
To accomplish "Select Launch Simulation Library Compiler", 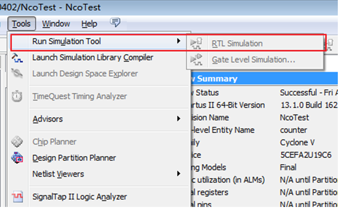I will pos(93,57).
